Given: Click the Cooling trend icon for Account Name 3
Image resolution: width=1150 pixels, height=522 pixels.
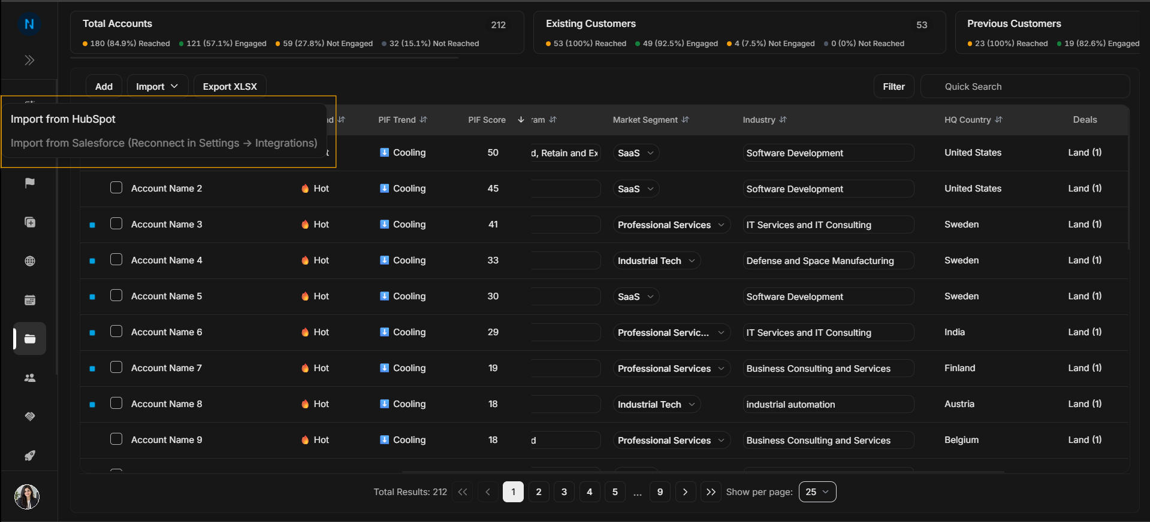Looking at the screenshot, I should [x=384, y=224].
